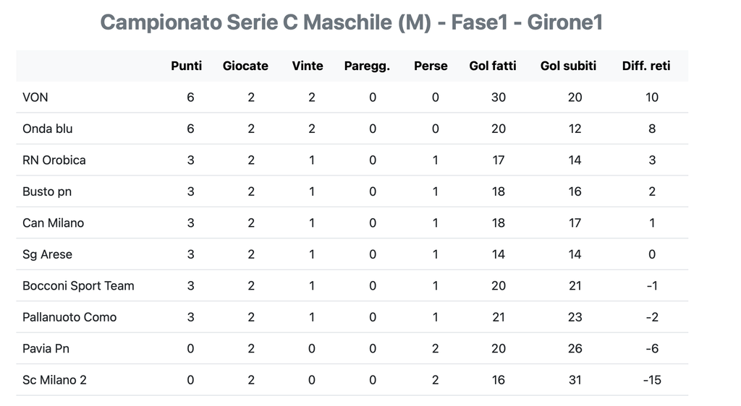Image resolution: width=741 pixels, height=406 pixels.
Task: Click the Bocconi Sport Team name
Action: [78, 285]
